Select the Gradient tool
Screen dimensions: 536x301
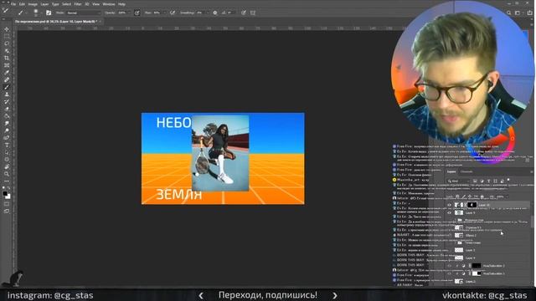pos(7,116)
